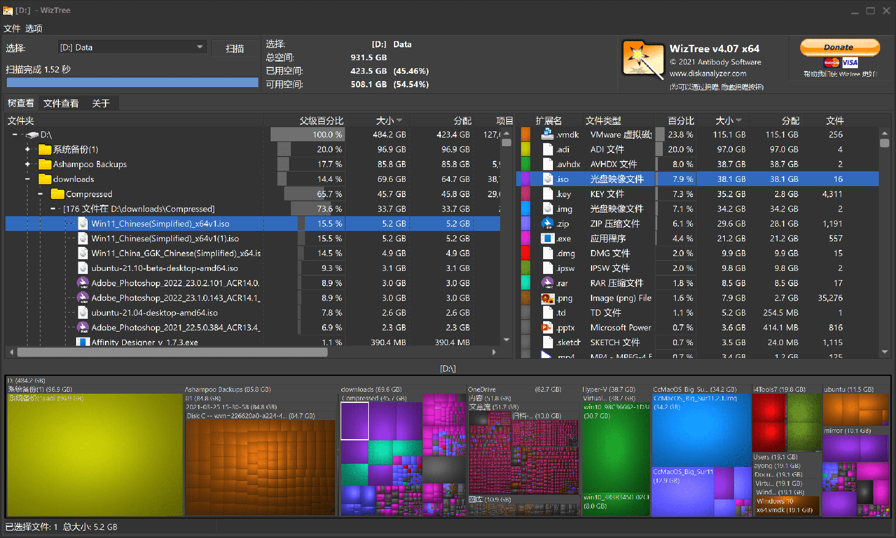This screenshot has width=896, height=538.
Task: Select the IPSW 文件 extension row
Action: coord(700,268)
